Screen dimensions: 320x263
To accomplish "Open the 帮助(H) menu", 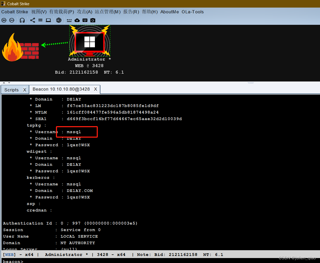I will click(150, 12).
